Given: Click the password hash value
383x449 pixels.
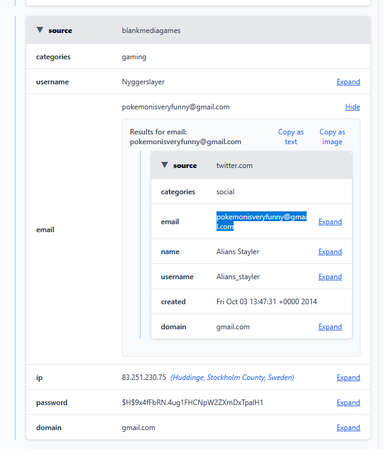Looking at the screenshot, I should click(x=192, y=403).
